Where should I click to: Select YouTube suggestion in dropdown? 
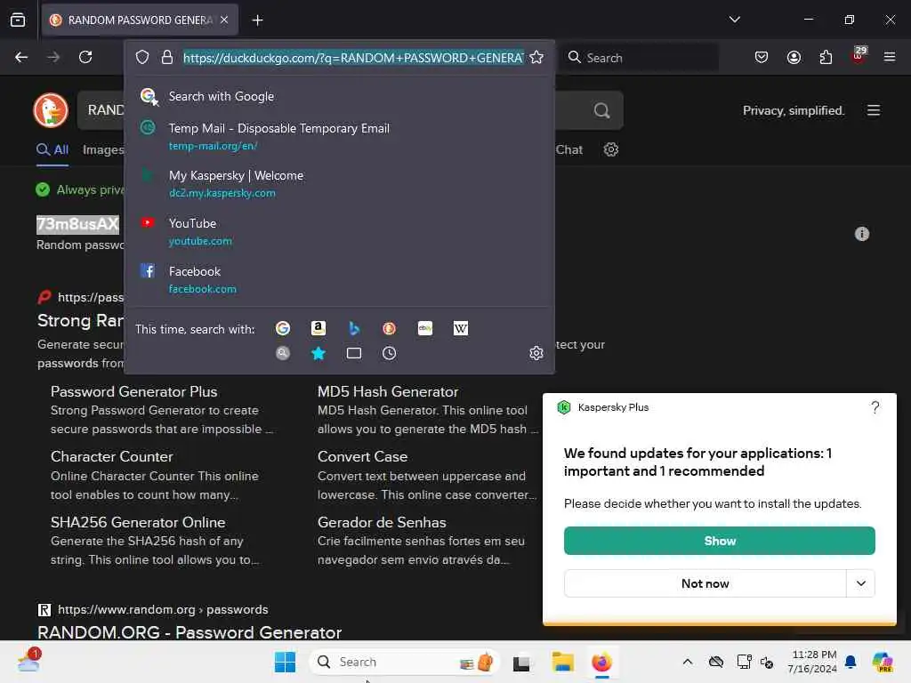tap(339, 231)
